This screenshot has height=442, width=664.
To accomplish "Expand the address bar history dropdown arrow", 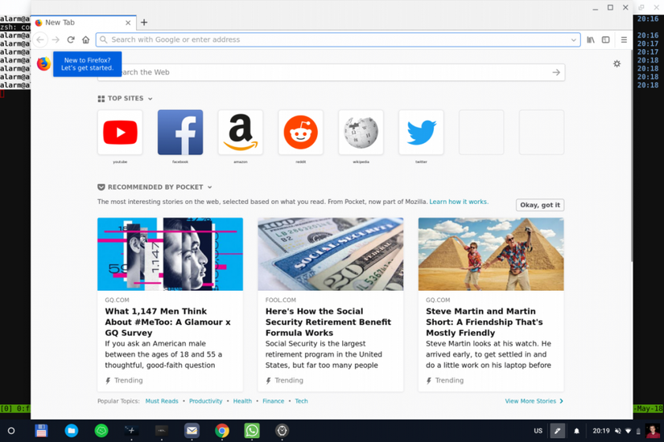I will point(573,39).
